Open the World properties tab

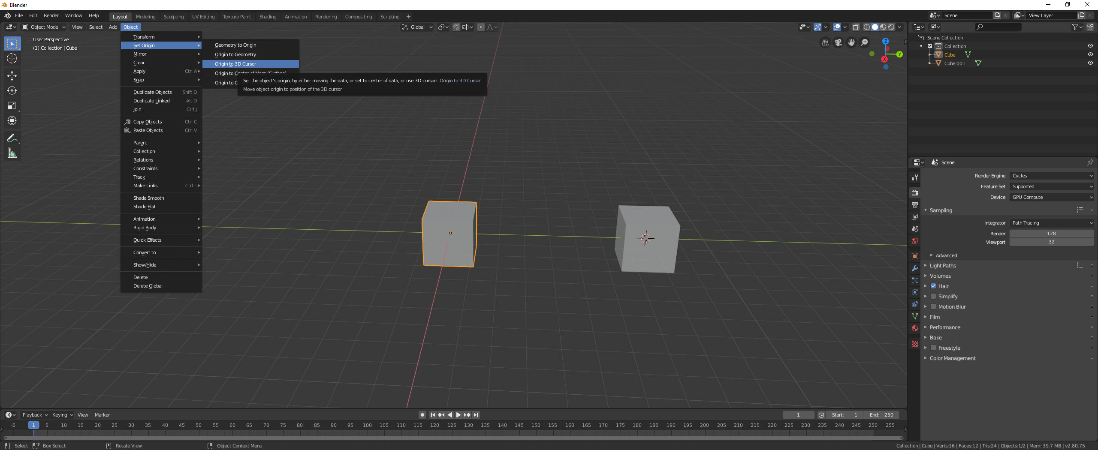click(915, 240)
